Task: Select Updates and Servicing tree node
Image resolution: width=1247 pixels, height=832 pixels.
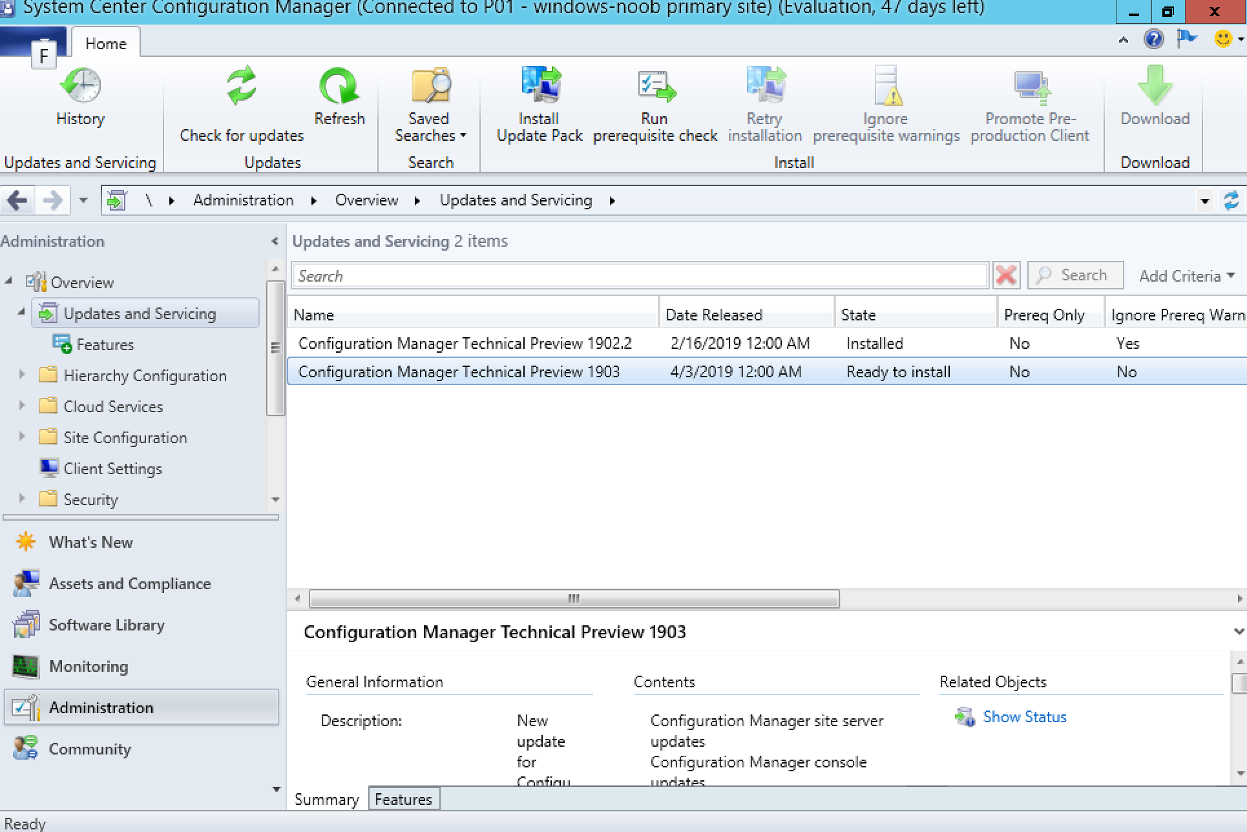Action: (x=146, y=313)
